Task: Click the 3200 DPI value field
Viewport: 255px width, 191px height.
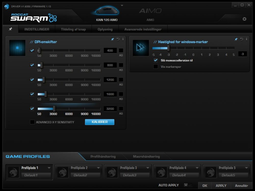Action: [110, 109]
